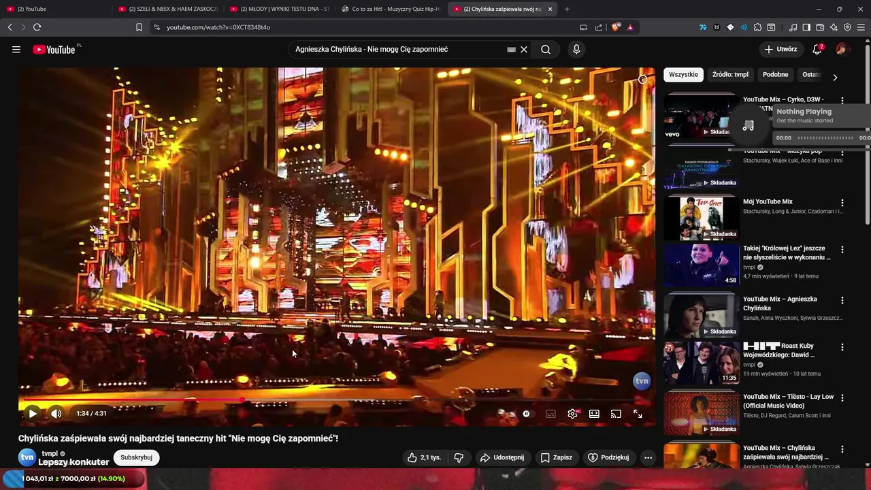871x490 pixels.
Task: Select the Podobne filter chip
Action: point(775,74)
